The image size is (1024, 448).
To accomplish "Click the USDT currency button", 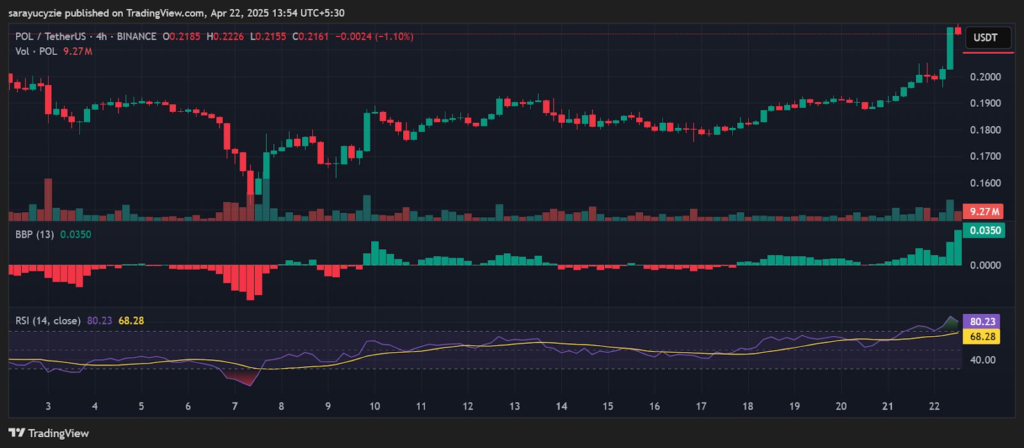I will (x=986, y=38).
